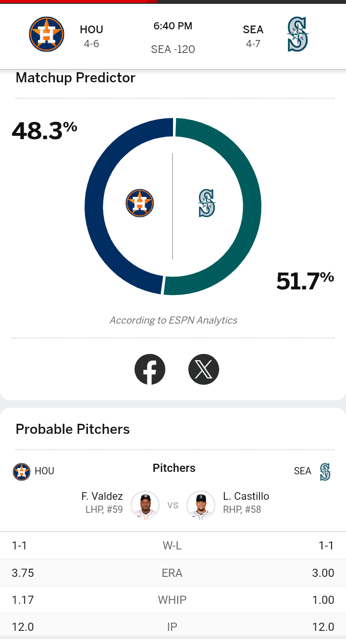Tap the HOU team abbreviation in the header

pyautogui.click(x=91, y=30)
